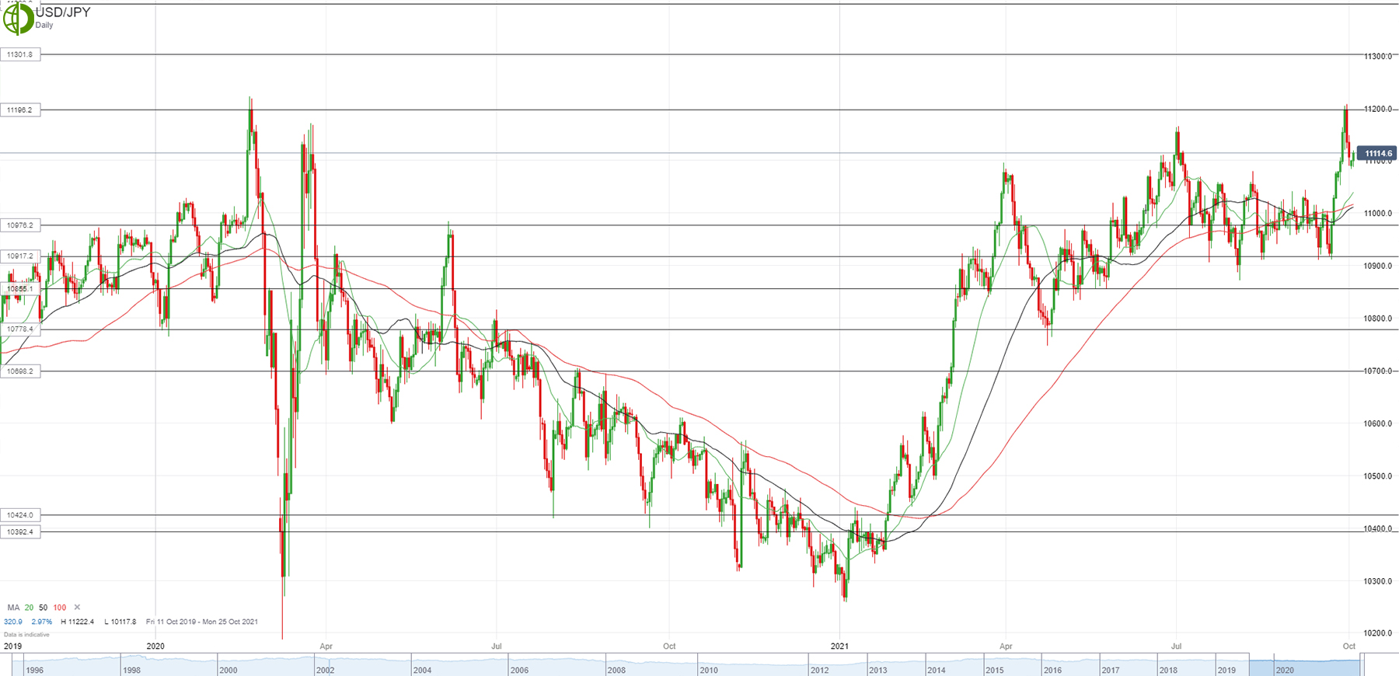Click the 11196.2 price level label

coord(20,110)
